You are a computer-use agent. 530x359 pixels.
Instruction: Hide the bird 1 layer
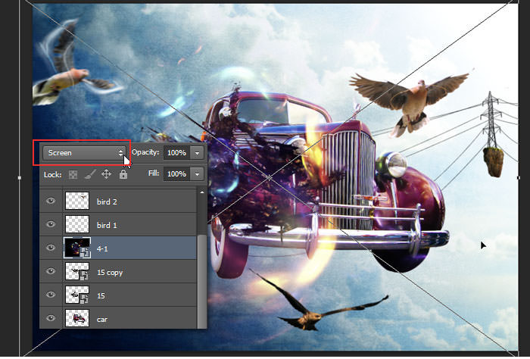click(51, 224)
